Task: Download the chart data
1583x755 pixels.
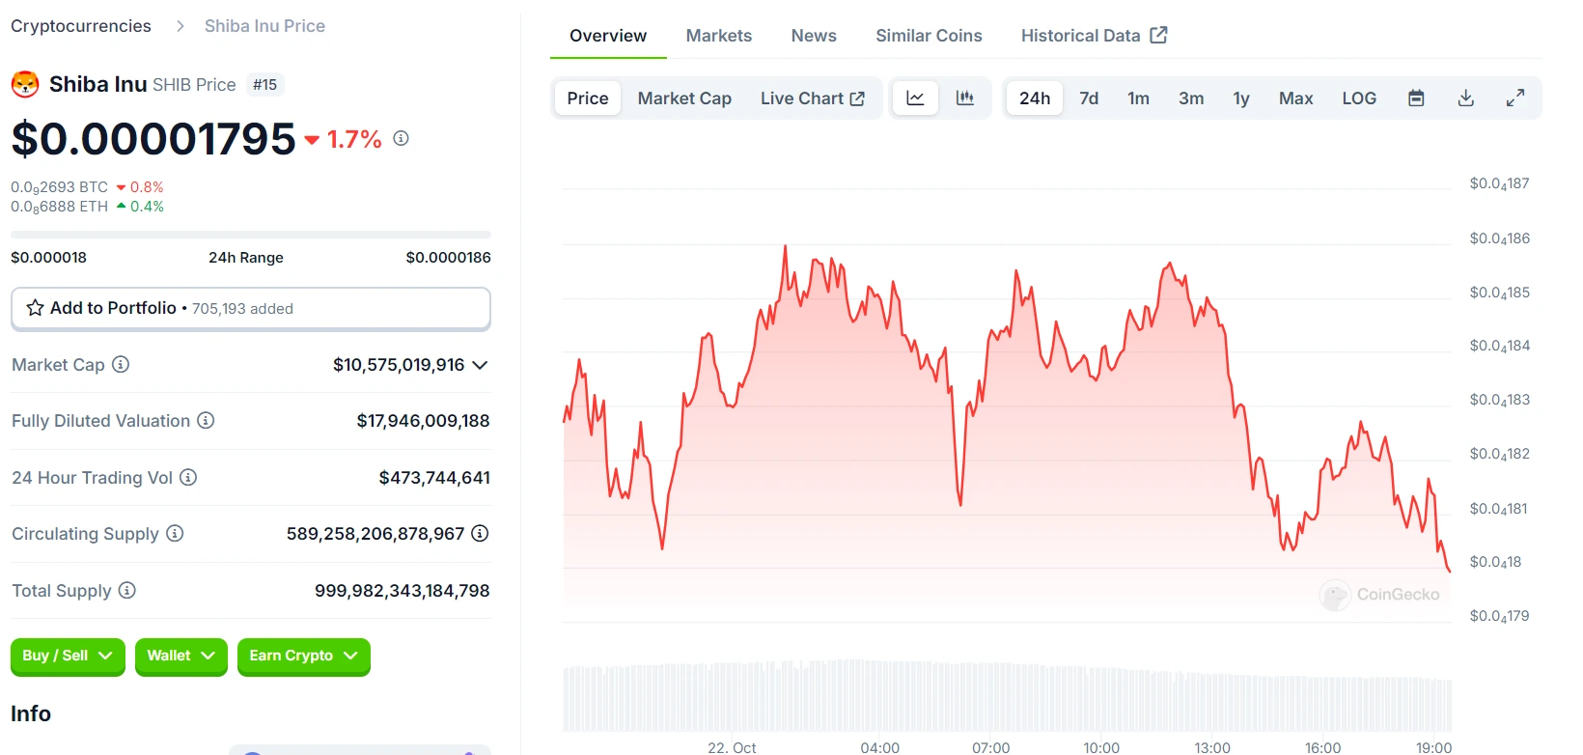Action: point(1465,98)
